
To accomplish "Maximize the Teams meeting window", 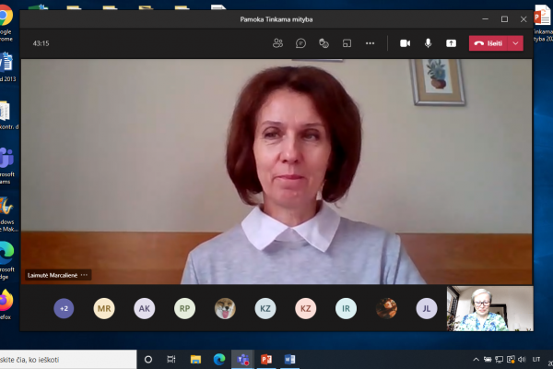I will click(x=504, y=19).
